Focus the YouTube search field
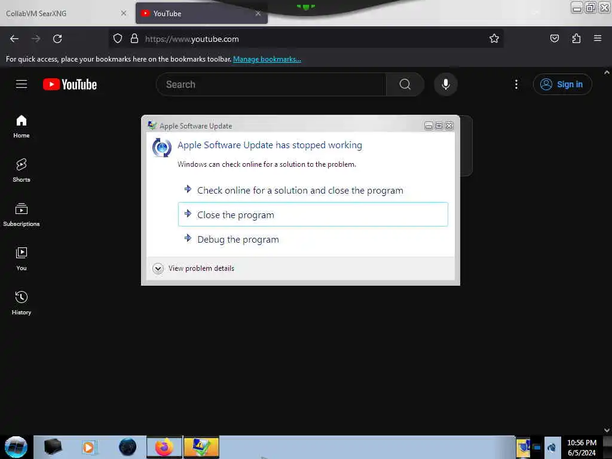The width and height of the screenshot is (612, 459). [271, 84]
